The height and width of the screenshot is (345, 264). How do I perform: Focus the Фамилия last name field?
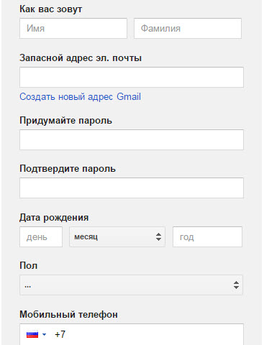click(x=188, y=28)
